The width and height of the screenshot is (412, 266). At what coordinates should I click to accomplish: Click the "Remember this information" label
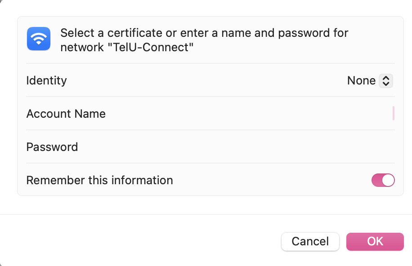(99, 180)
